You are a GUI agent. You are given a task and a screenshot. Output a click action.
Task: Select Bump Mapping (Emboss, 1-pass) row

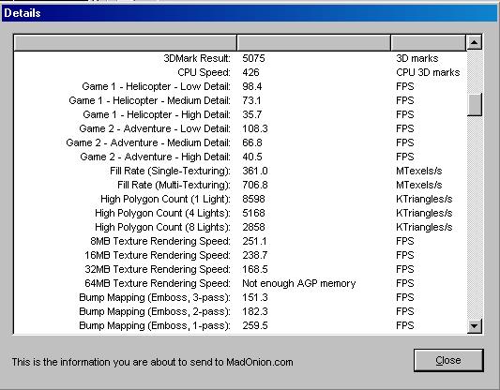coord(240,325)
